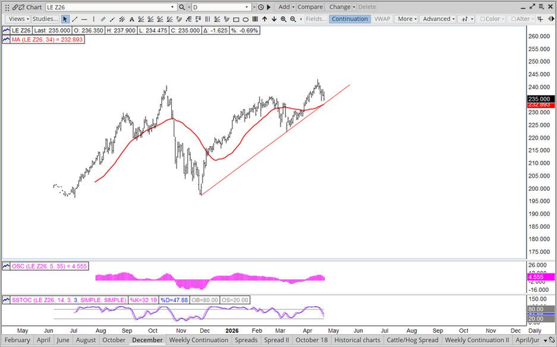557x347 pixels.
Task: Click the Delete button
Action: click(367, 7)
